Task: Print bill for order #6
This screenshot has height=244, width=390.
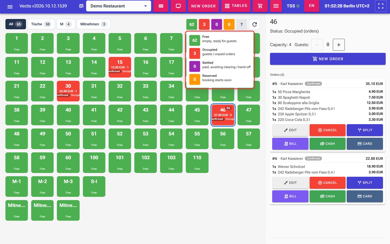Action: (x=290, y=196)
